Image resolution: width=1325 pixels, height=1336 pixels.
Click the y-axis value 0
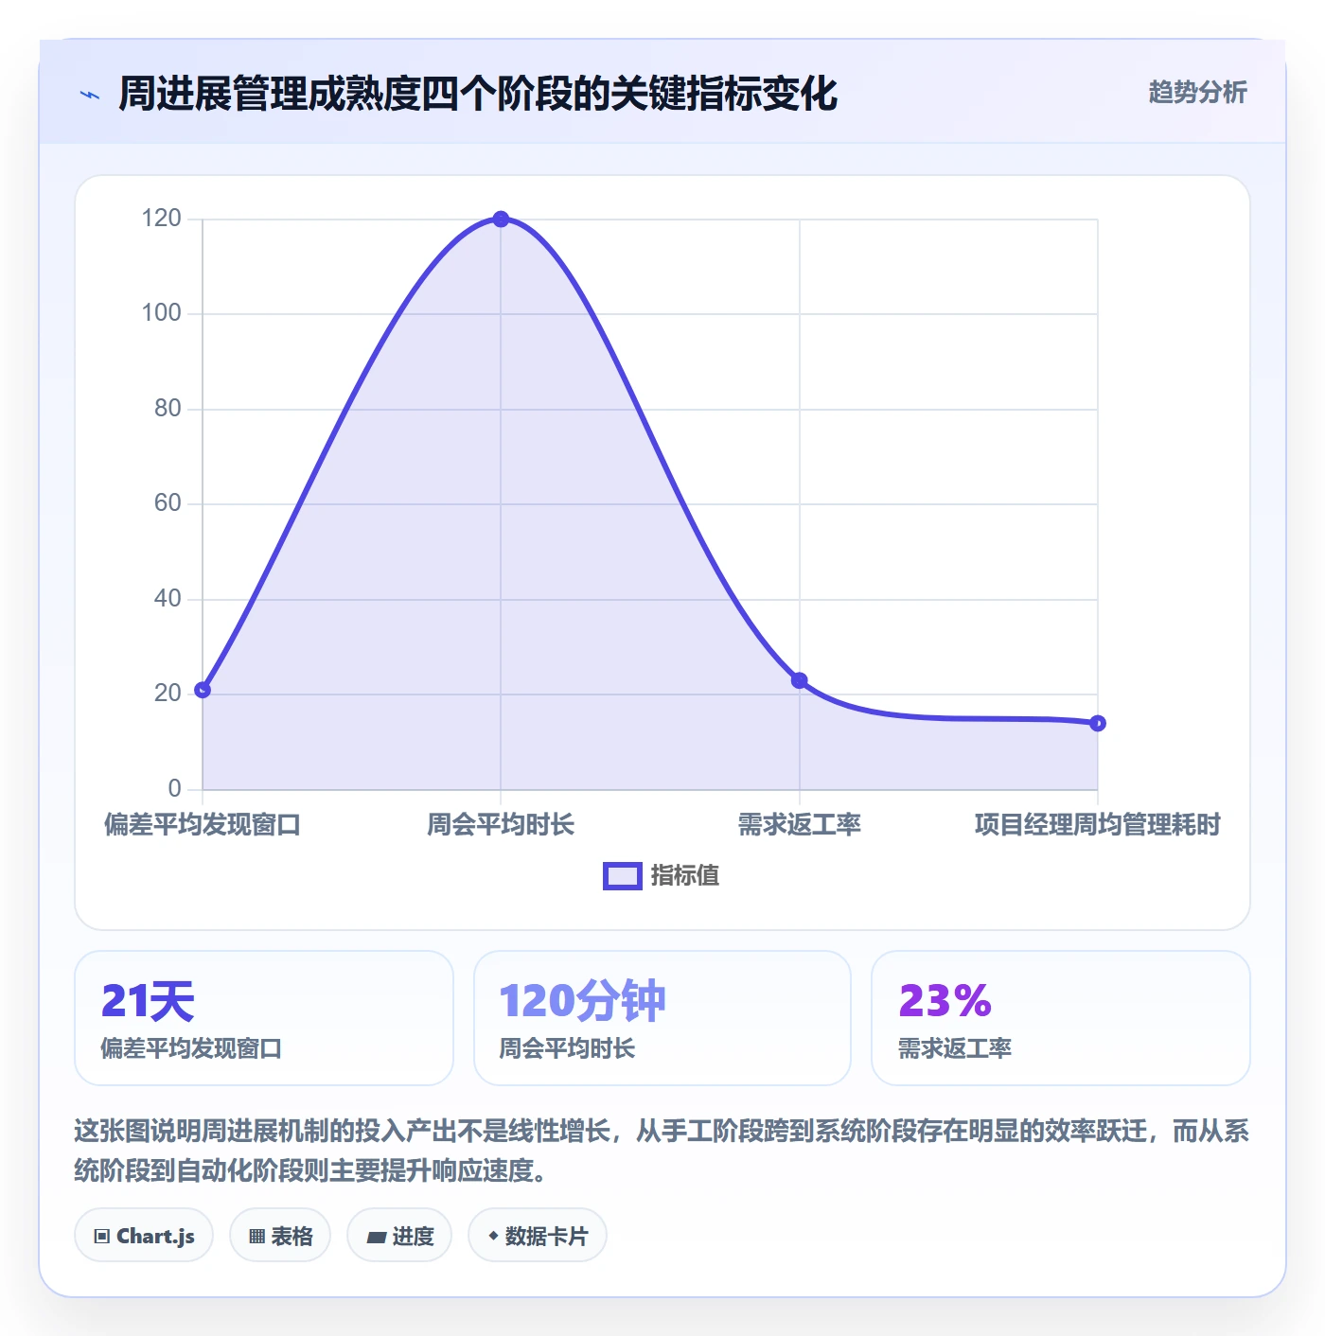click(174, 789)
